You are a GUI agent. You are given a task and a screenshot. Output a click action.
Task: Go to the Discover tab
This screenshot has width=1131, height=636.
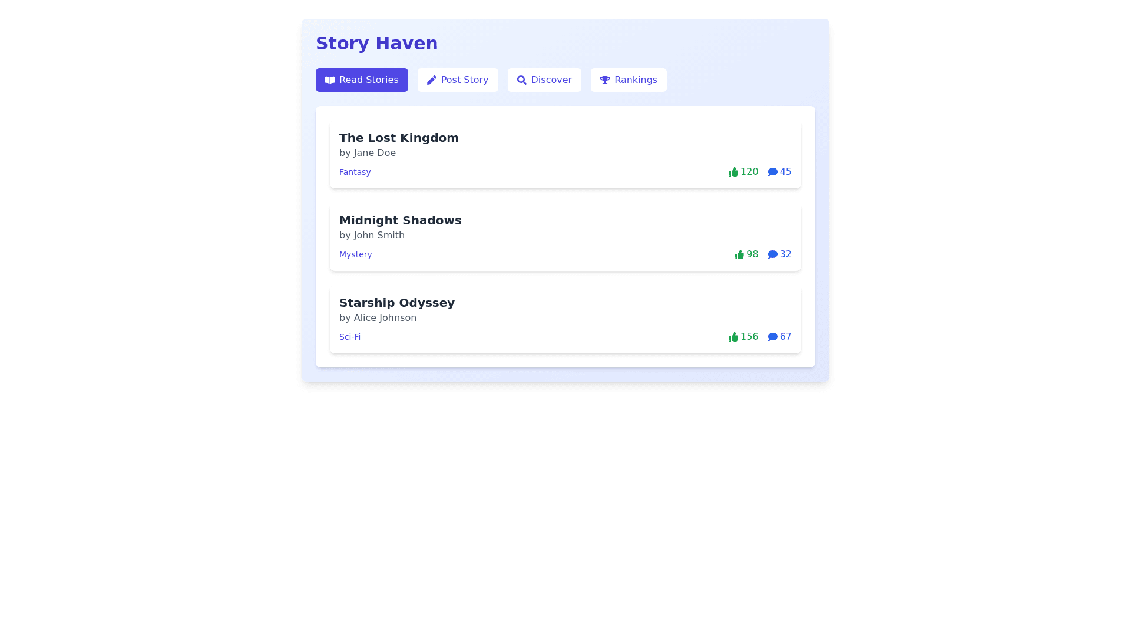544,80
